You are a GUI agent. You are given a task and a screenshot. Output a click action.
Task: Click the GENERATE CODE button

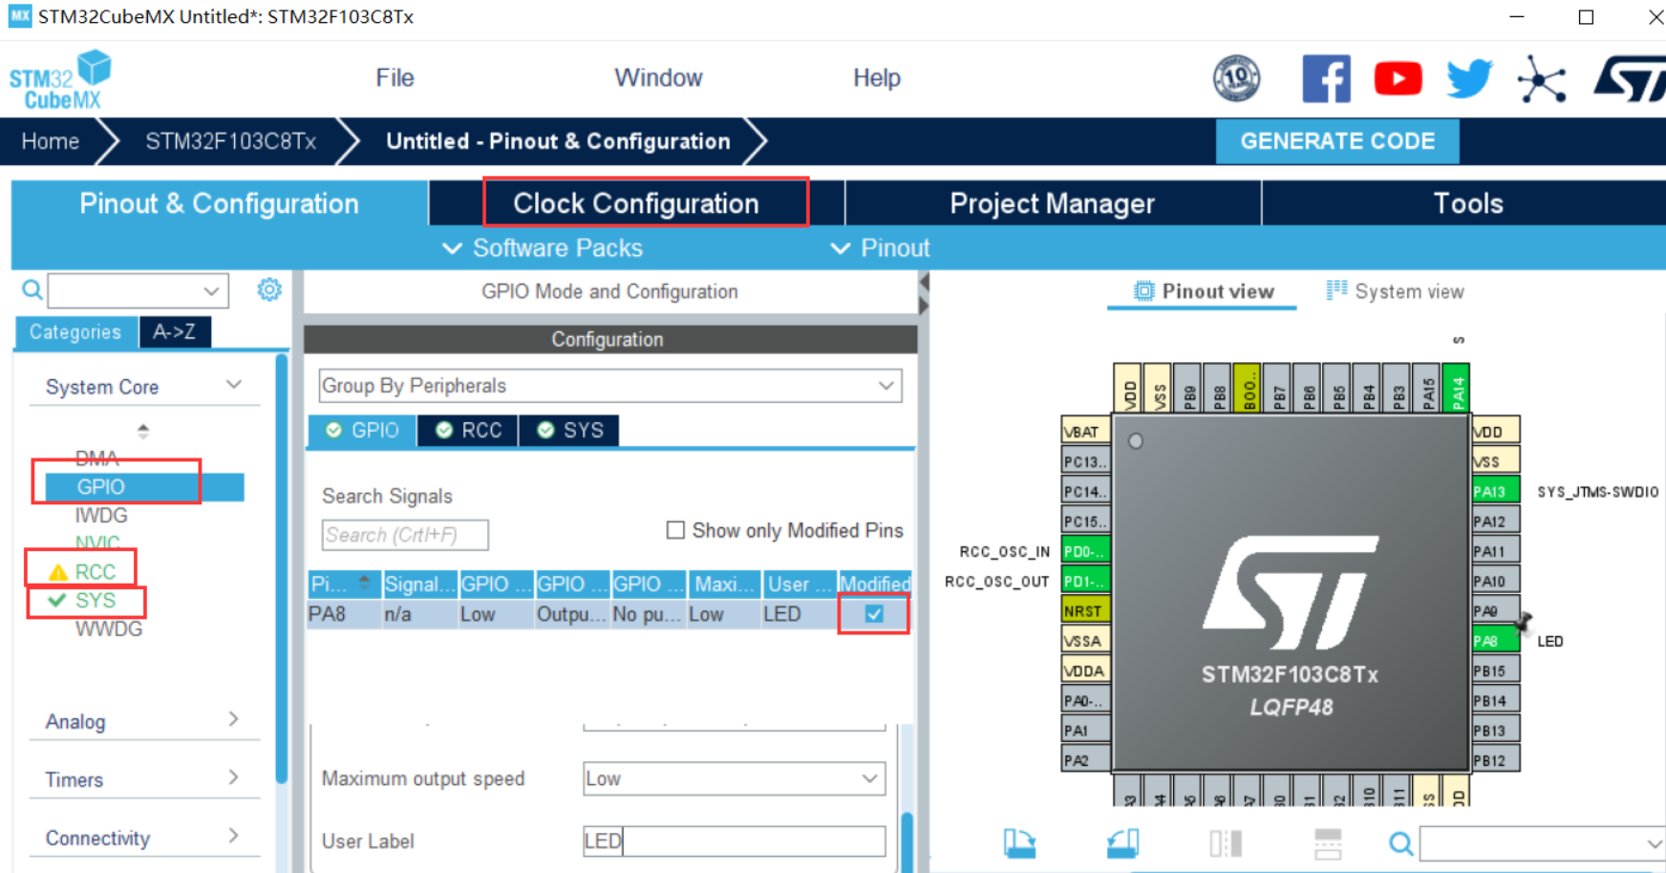pyautogui.click(x=1337, y=141)
